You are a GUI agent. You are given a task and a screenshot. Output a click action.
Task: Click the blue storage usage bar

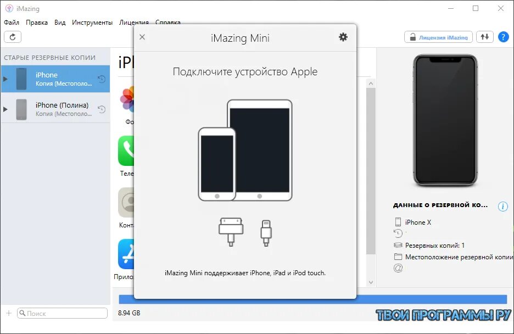pyautogui.click(x=312, y=299)
